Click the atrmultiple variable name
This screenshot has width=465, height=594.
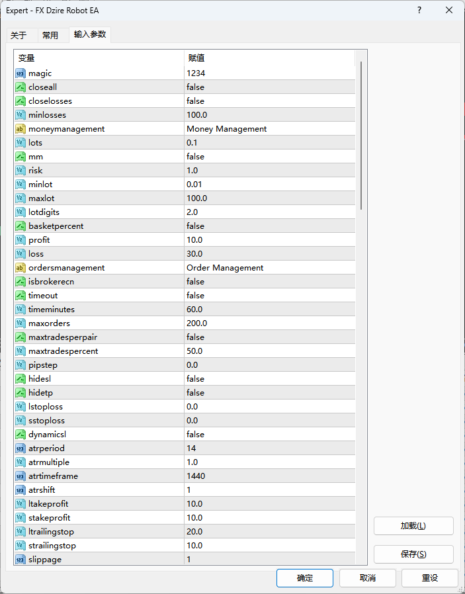click(x=49, y=462)
